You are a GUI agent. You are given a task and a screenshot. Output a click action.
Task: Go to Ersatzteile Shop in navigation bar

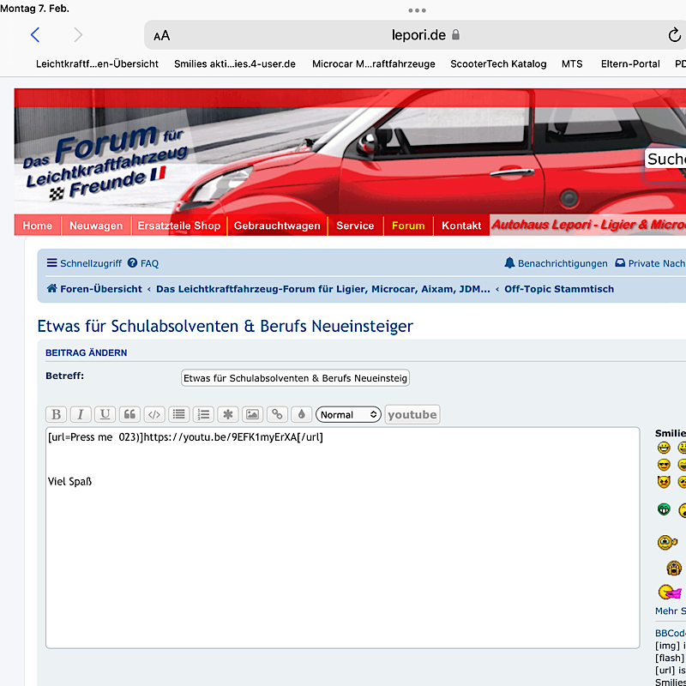(179, 226)
